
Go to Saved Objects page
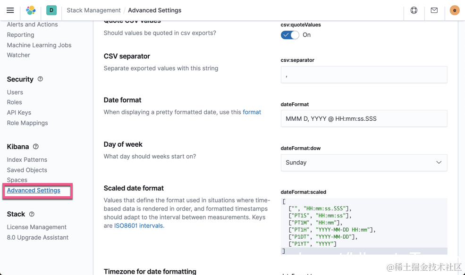pyautogui.click(x=27, y=170)
